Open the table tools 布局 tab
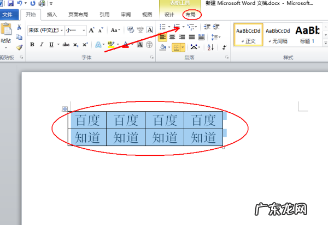Screen dimensions: 328x225 [x=191, y=15]
